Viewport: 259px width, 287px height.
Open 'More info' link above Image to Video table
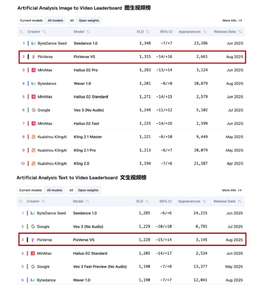232,20
